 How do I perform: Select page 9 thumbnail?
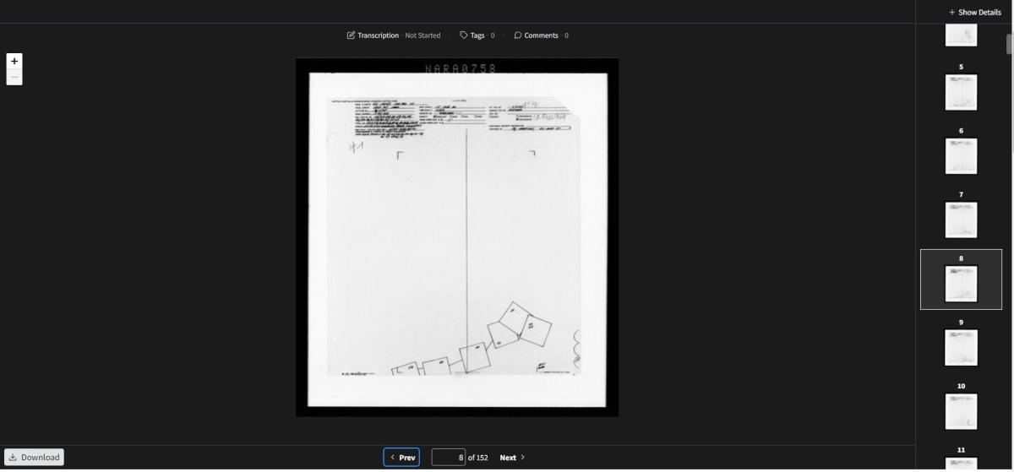tap(961, 347)
